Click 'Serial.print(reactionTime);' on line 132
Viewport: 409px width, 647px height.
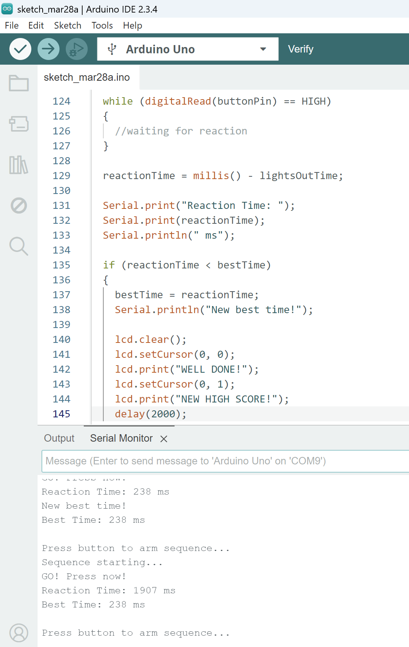tap(184, 220)
